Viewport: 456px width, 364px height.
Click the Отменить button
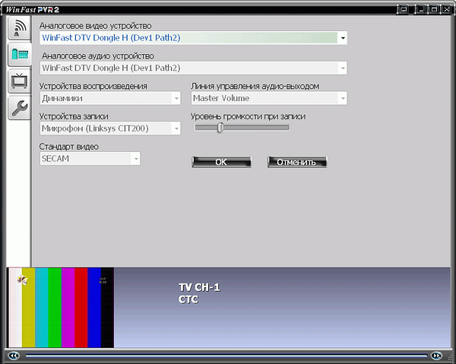[297, 162]
